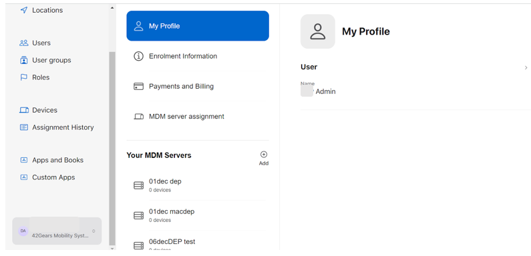This screenshot has height=256, width=531.
Task: Click the MDM server assignment laptop icon
Action: [138, 117]
